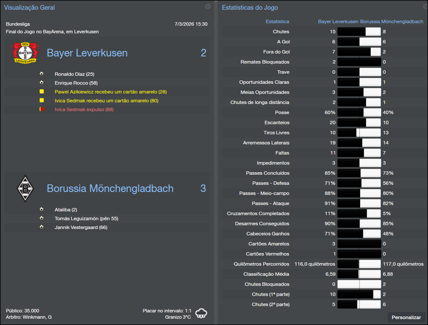428x325 pixels.
Task: Open the Visualização Geral panel options chevron
Action: (208, 7)
